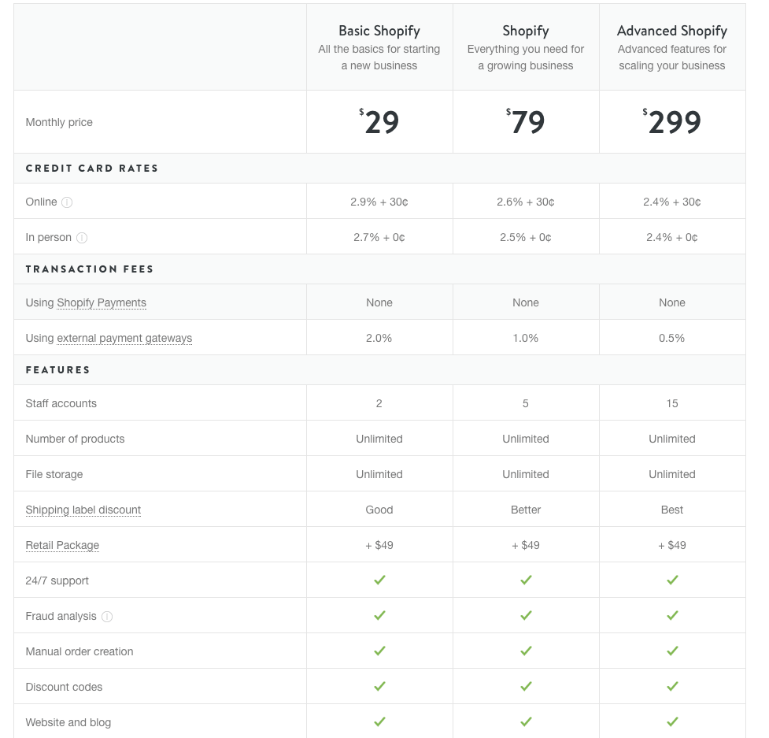The image size is (769, 738).
Task: Click the Better shipping label discount cell
Action: click(x=525, y=510)
